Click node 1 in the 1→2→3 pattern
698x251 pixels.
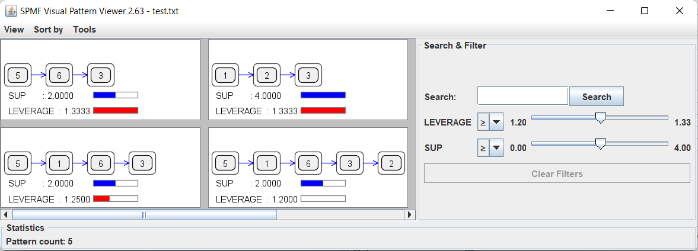(225, 75)
